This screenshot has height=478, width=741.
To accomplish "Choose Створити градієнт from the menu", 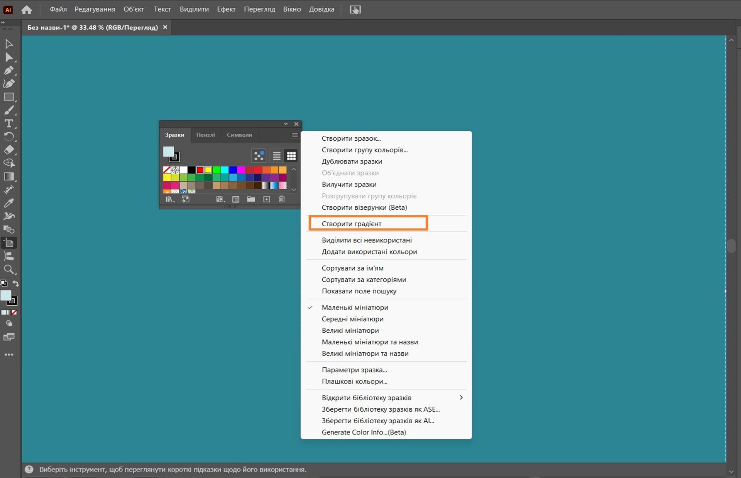I will (351, 224).
